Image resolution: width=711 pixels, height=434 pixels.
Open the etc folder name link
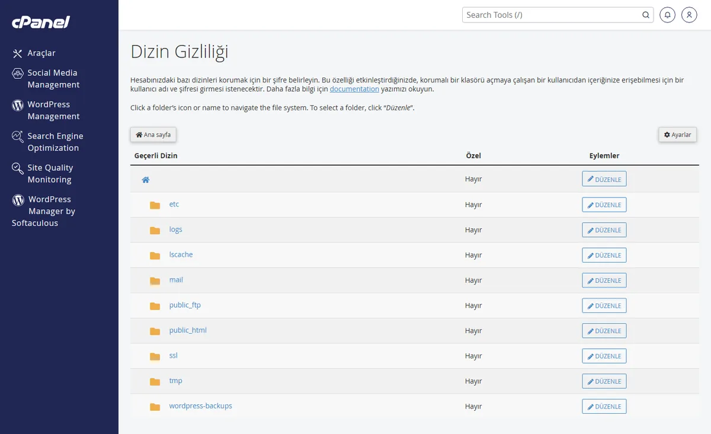click(x=174, y=204)
